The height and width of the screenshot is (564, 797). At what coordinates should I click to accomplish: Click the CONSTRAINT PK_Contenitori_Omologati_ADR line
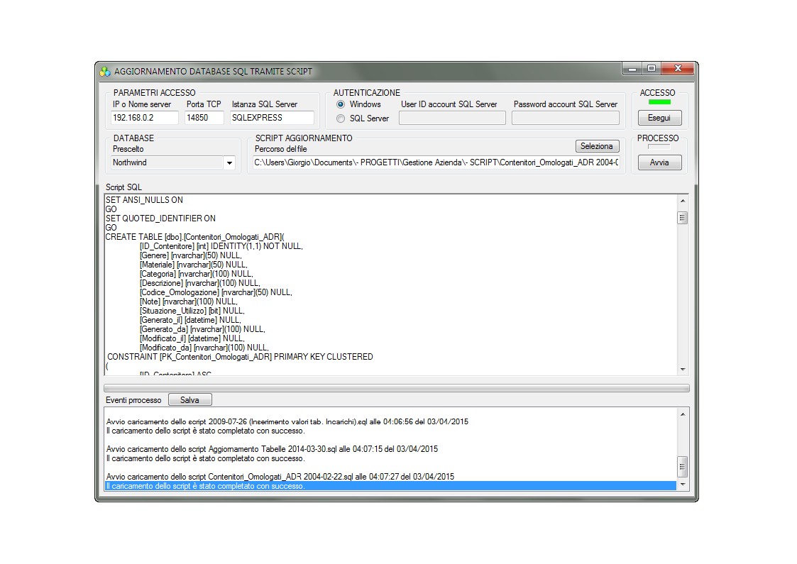coord(240,357)
